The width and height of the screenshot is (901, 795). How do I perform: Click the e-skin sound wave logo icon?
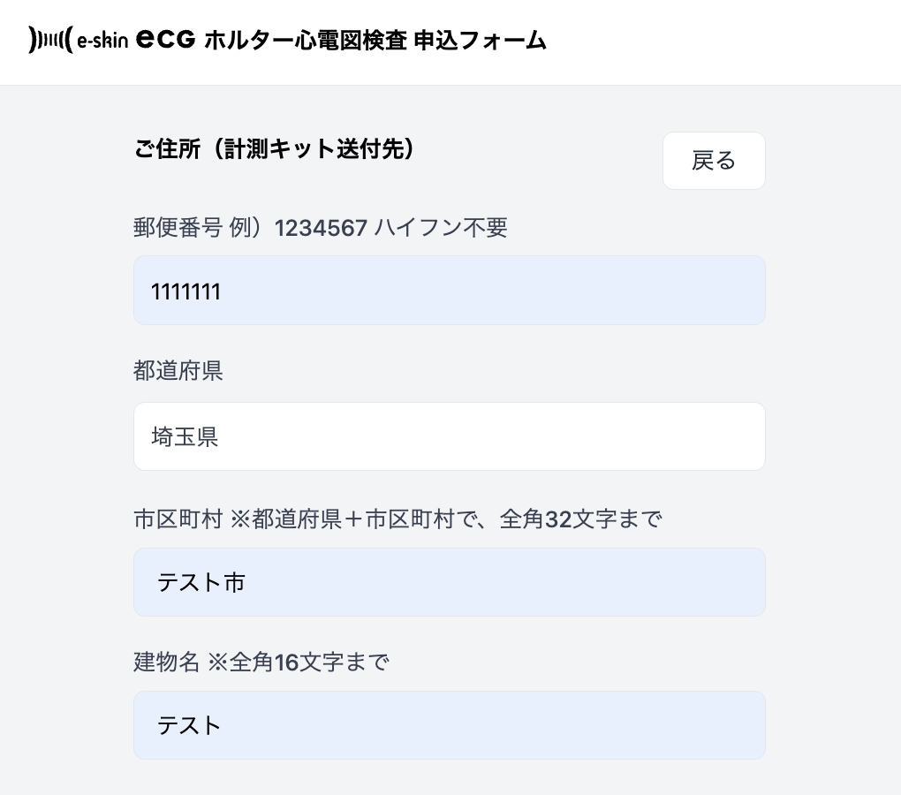click(50, 40)
